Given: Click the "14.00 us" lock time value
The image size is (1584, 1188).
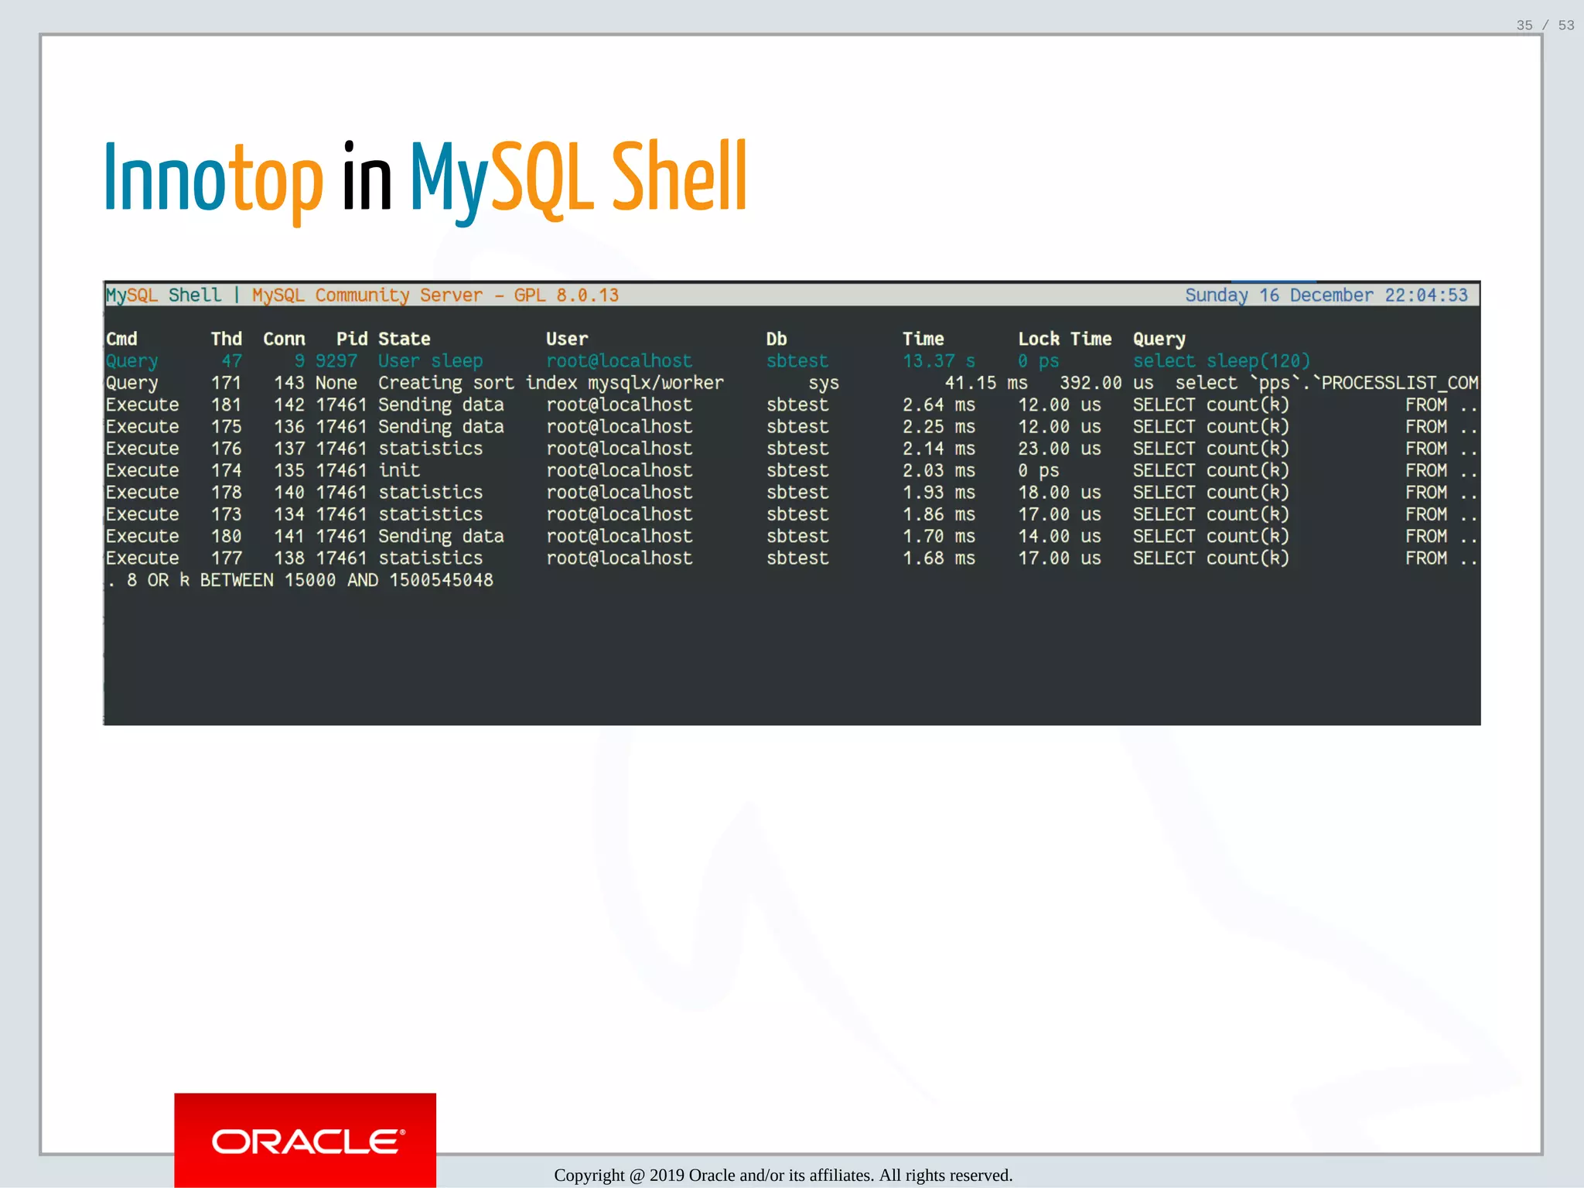Looking at the screenshot, I should click(1060, 536).
